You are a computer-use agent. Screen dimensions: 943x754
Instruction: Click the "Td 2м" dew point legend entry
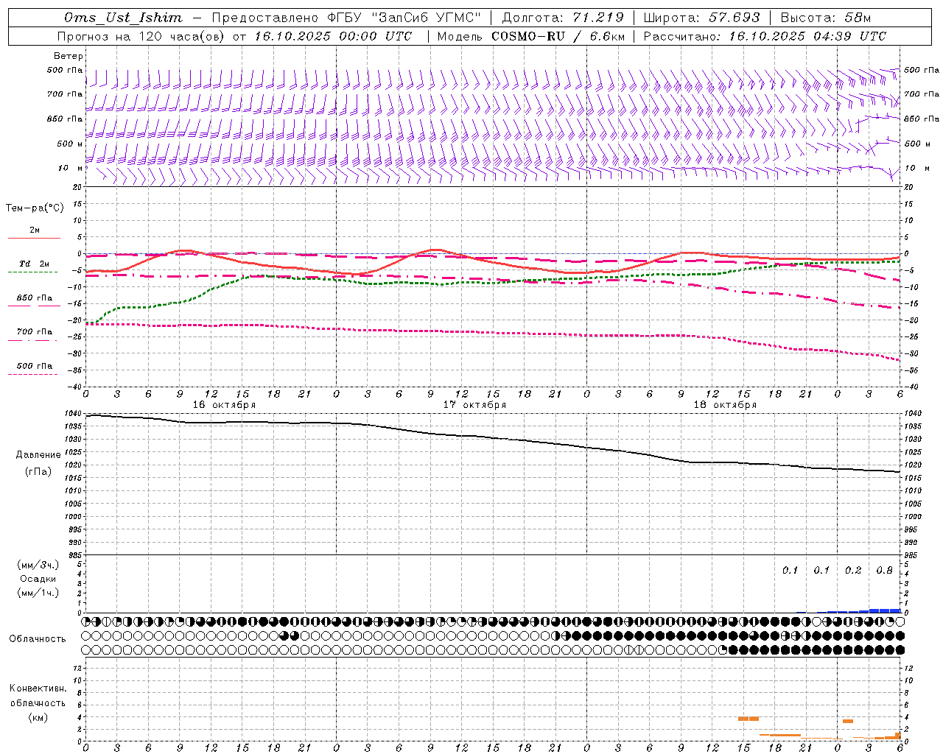[35, 264]
